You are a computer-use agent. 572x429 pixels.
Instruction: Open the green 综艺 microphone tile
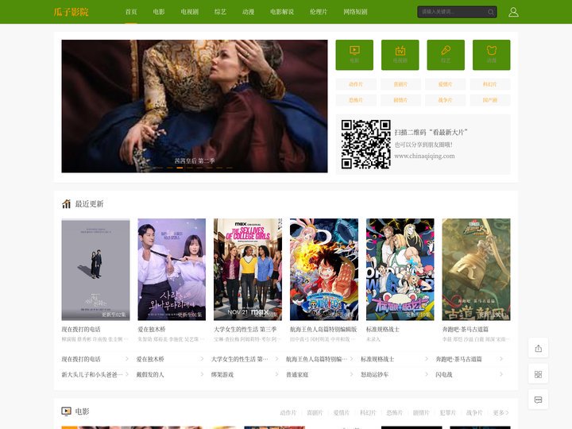(x=446, y=55)
